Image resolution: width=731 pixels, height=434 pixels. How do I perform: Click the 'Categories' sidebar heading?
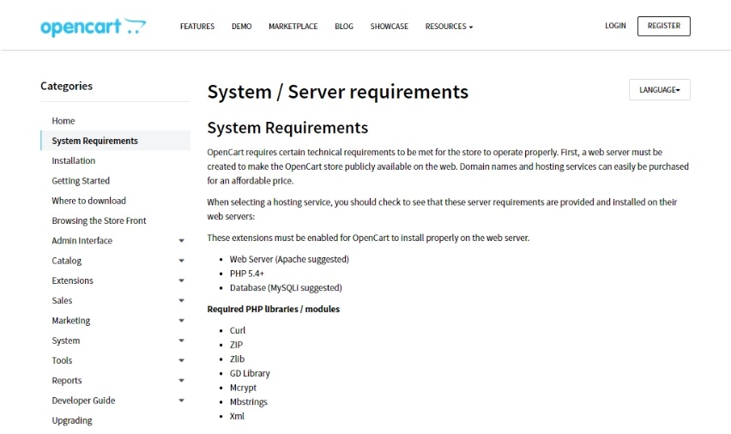click(x=66, y=86)
